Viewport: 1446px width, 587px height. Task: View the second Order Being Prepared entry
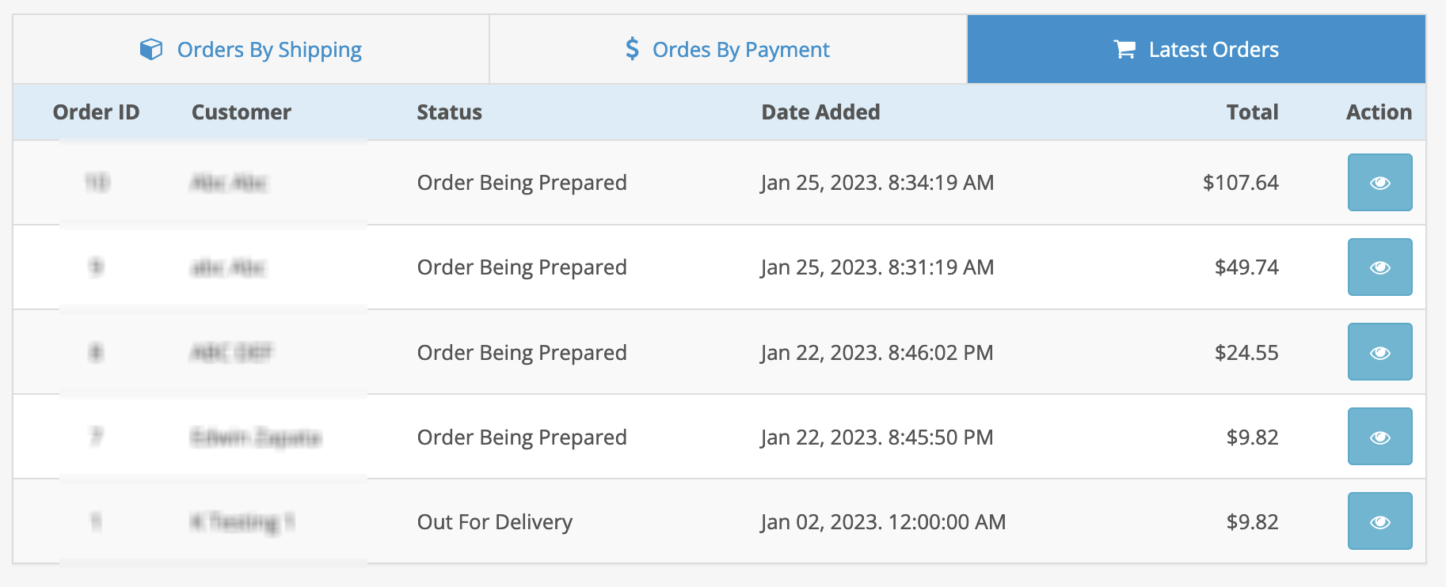pyautogui.click(x=1379, y=267)
